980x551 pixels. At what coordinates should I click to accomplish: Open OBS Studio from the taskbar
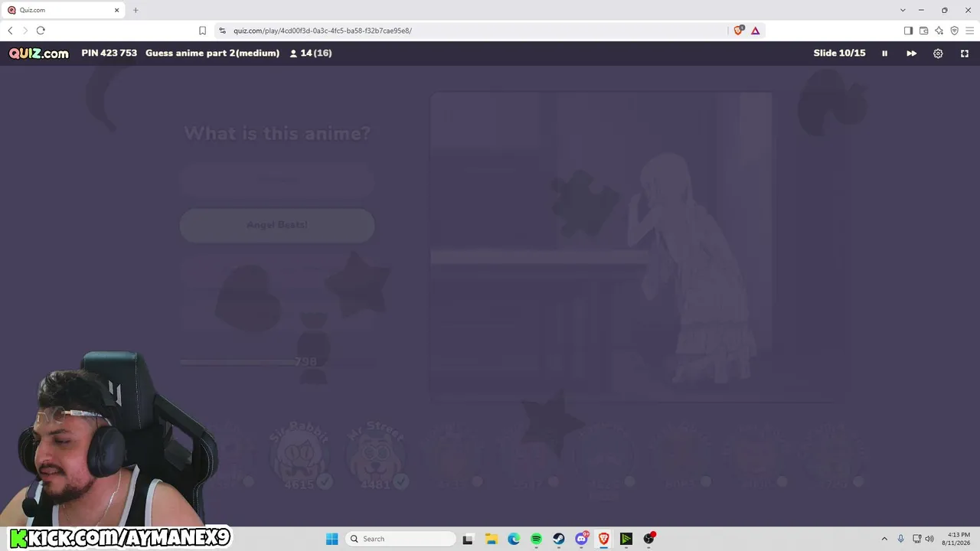(x=649, y=539)
